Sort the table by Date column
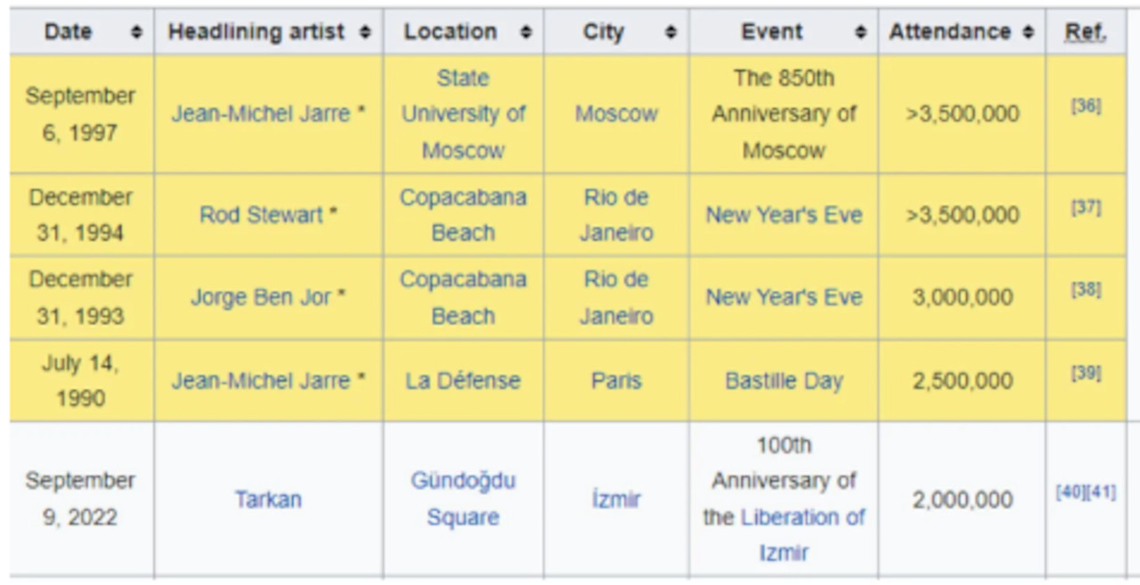This screenshot has width=1140, height=585. (136, 32)
